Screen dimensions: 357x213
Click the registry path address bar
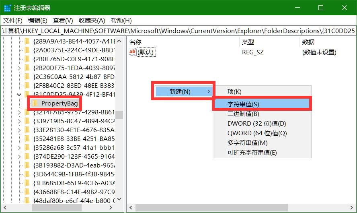(178, 31)
